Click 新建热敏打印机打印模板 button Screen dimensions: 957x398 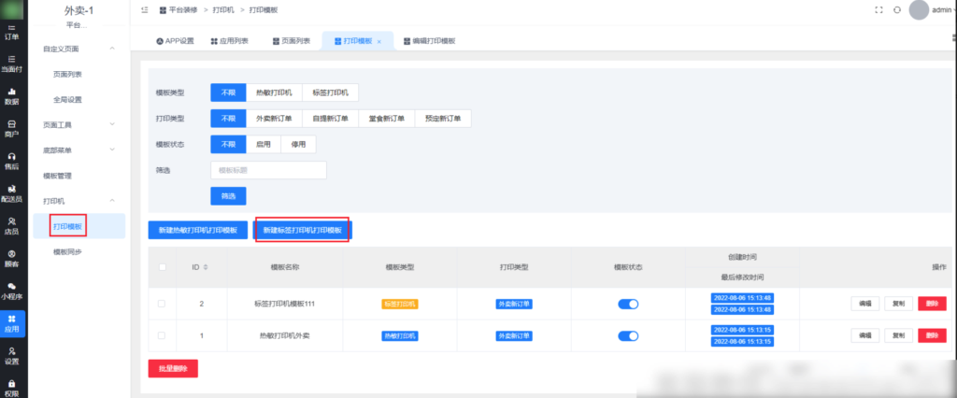point(198,230)
